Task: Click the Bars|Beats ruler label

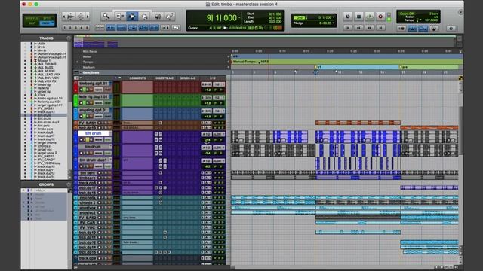Action: [x=91, y=72]
